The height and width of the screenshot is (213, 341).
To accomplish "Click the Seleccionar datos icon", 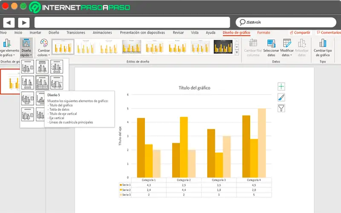I will coord(271,43).
